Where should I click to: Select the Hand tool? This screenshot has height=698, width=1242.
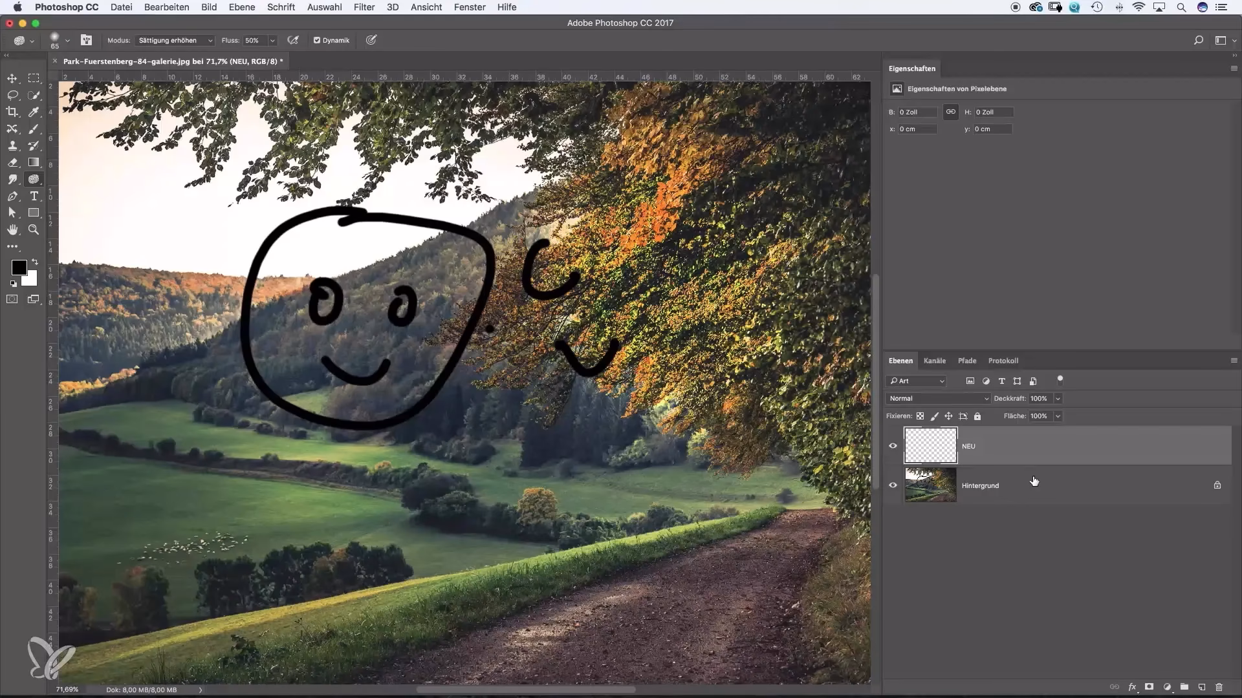pos(12,229)
